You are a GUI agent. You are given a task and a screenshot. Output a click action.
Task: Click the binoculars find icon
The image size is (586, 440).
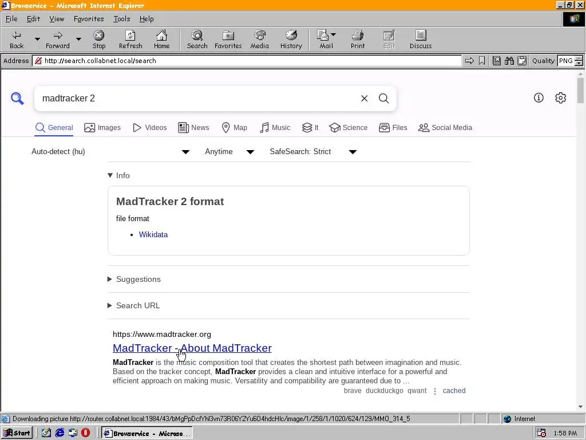(509, 61)
